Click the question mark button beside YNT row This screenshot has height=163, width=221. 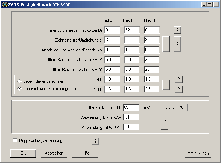pyautogui.click(x=179, y=89)
